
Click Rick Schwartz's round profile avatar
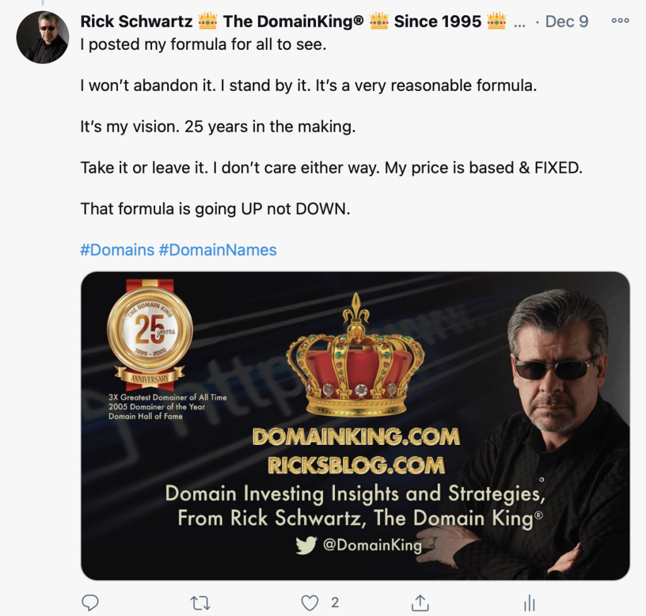point(43,37)
